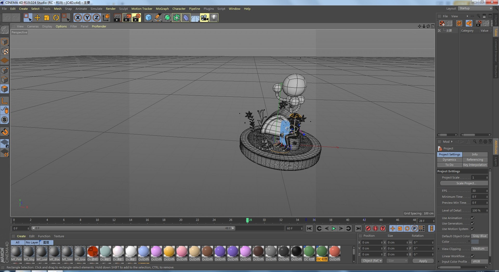Open the Simulate menu
Viewport: 499px width, 272px height.
coord(96,9)
